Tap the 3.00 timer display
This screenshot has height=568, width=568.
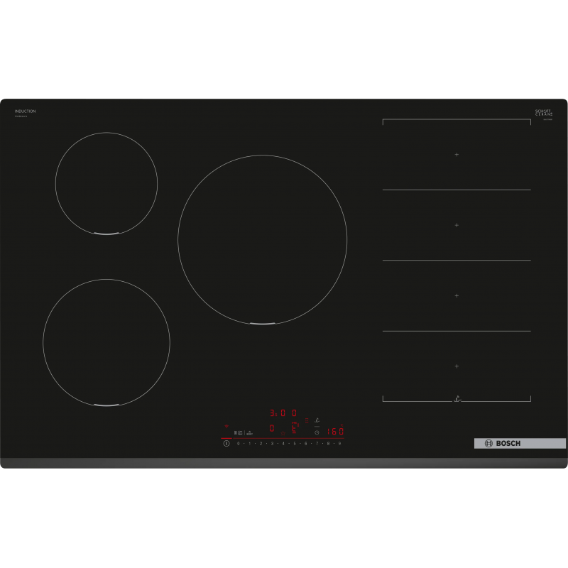(x=283, y=413)
